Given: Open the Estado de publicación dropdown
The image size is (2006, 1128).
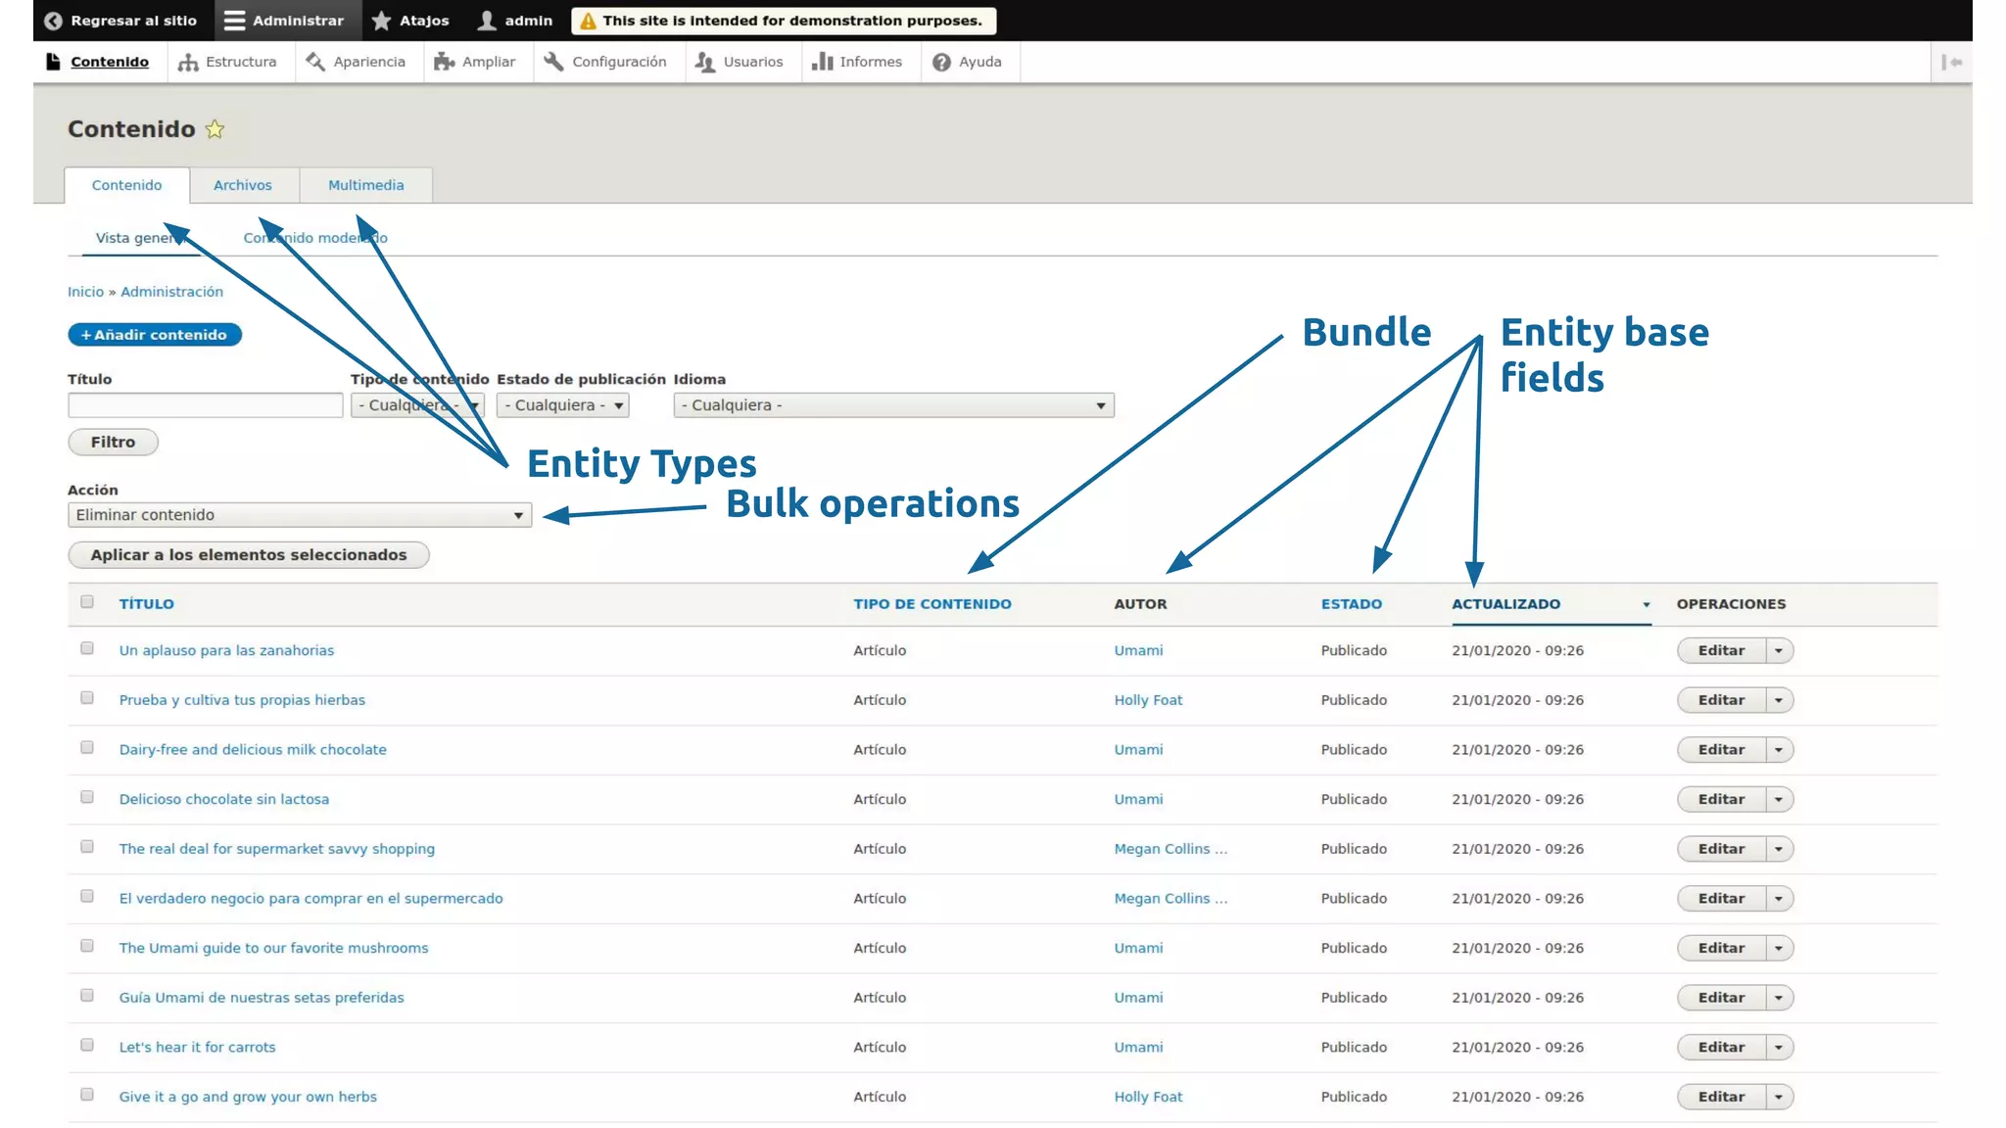Looking at the screenshot, I should point(562,405).
